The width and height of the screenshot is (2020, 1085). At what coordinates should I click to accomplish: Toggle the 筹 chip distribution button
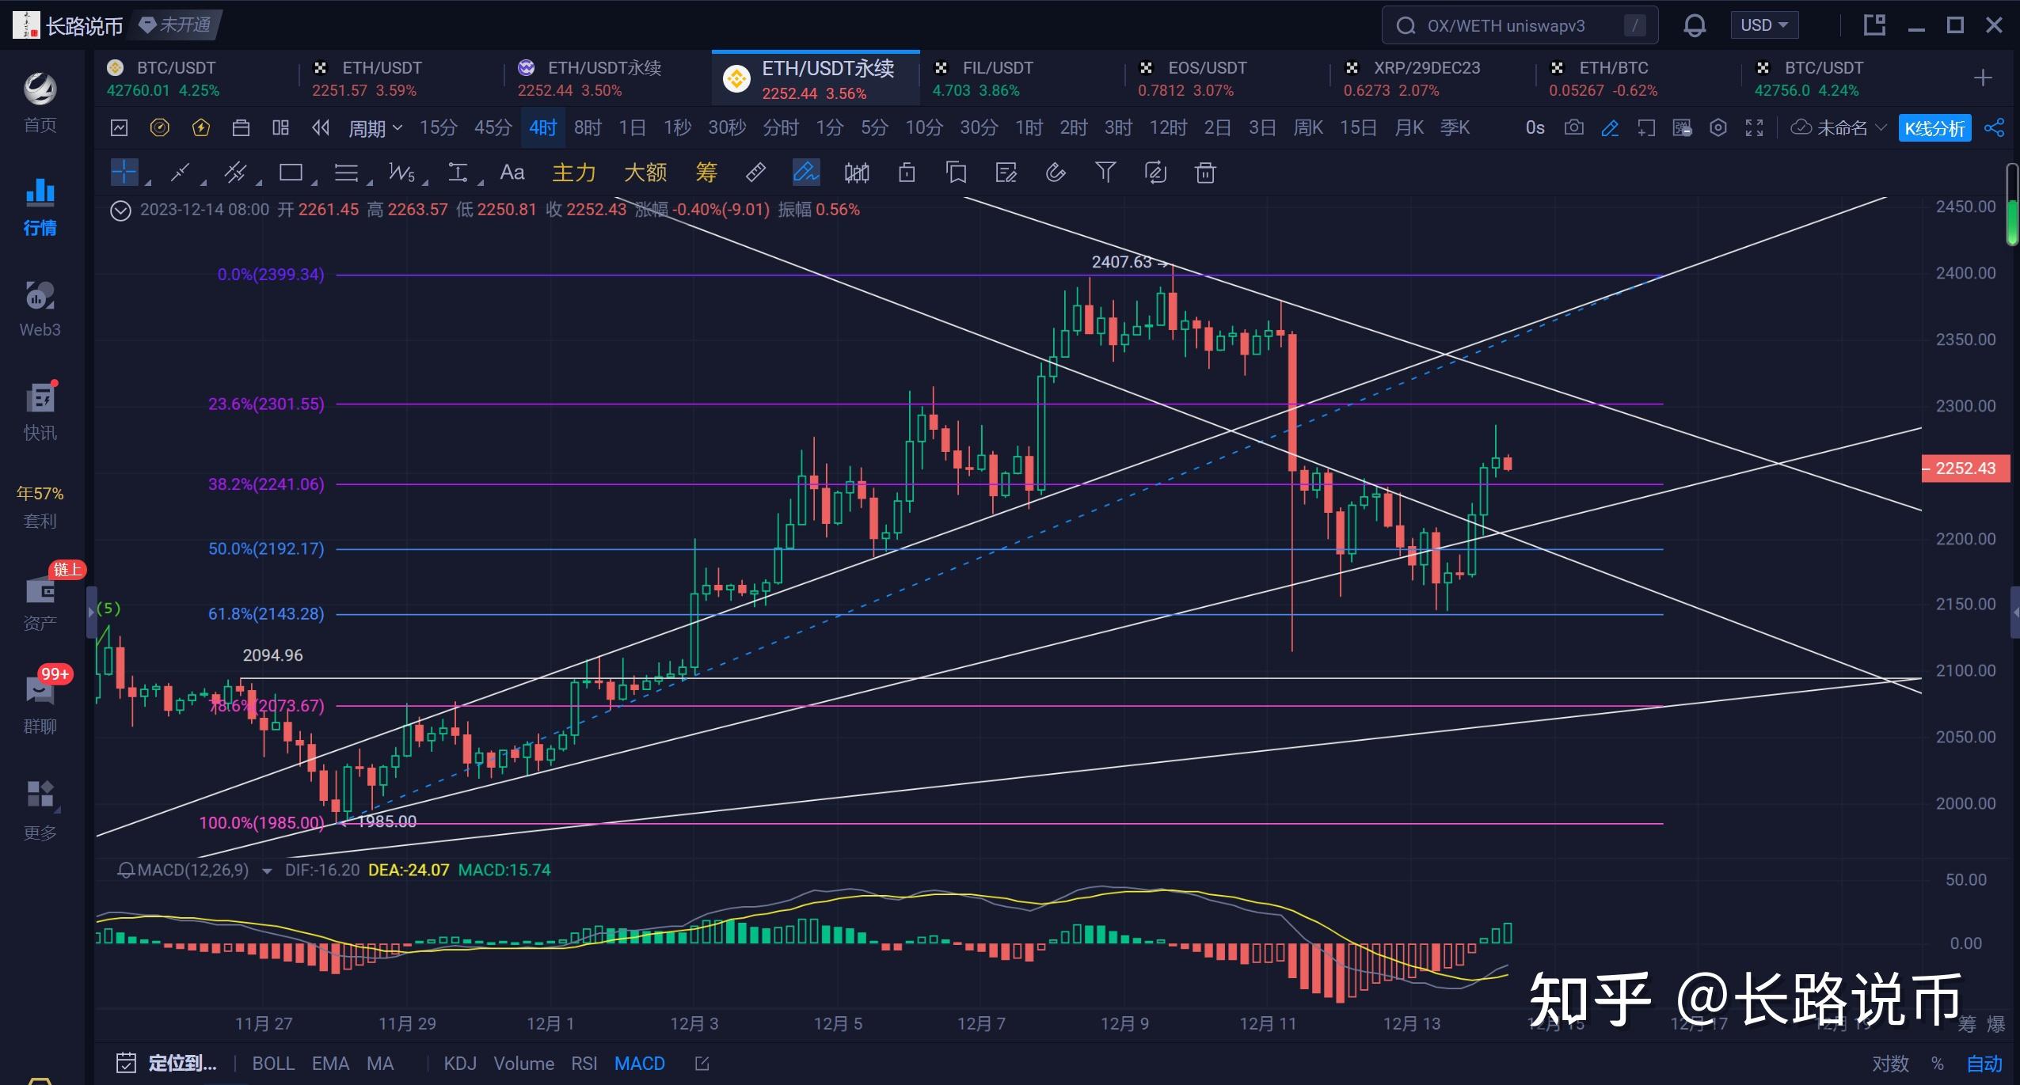(x=706, y=172)
